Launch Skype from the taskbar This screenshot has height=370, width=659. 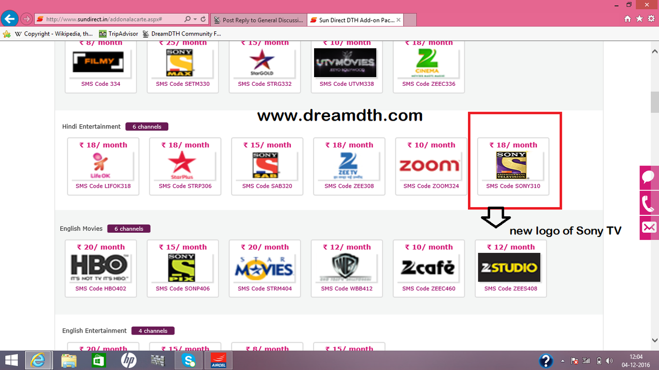point(188,360)
